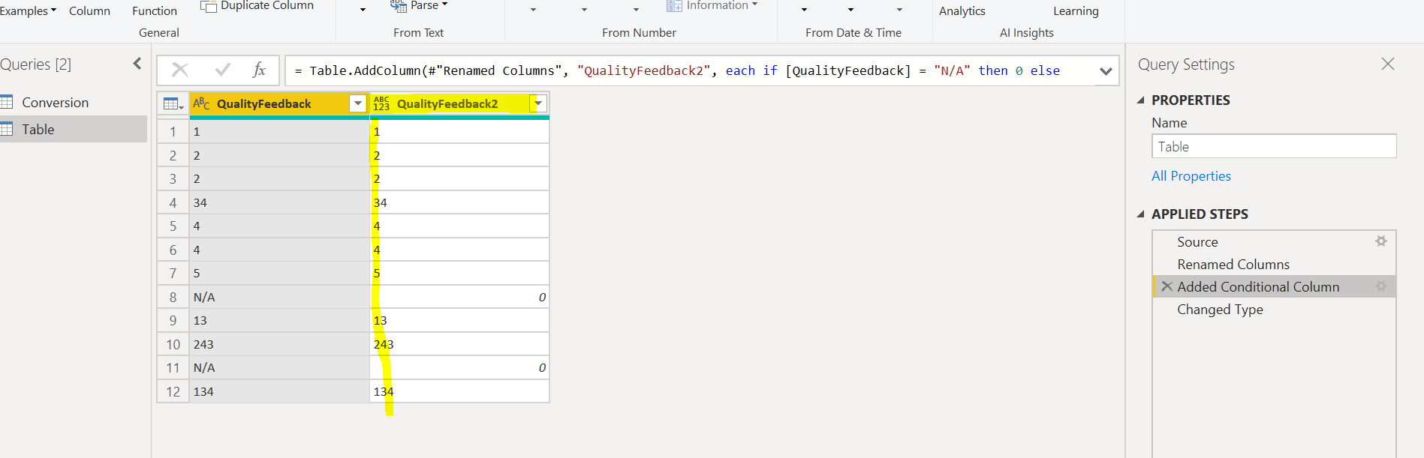Click cell '34' in QualityFeedback2 column

point(459,202)
